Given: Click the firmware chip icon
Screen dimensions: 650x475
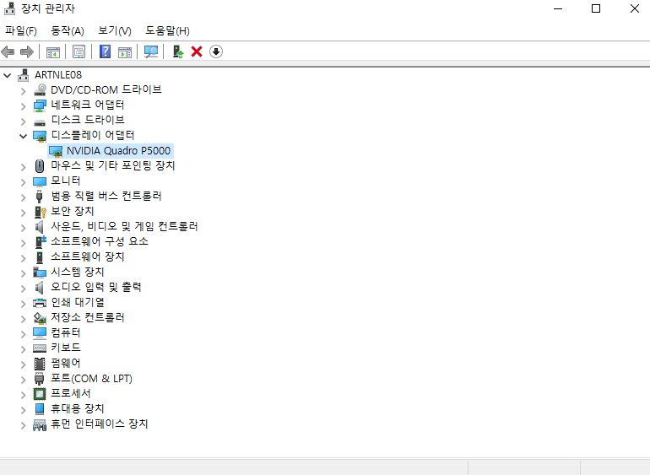Looking at the screenshot, I should (40, 364).
